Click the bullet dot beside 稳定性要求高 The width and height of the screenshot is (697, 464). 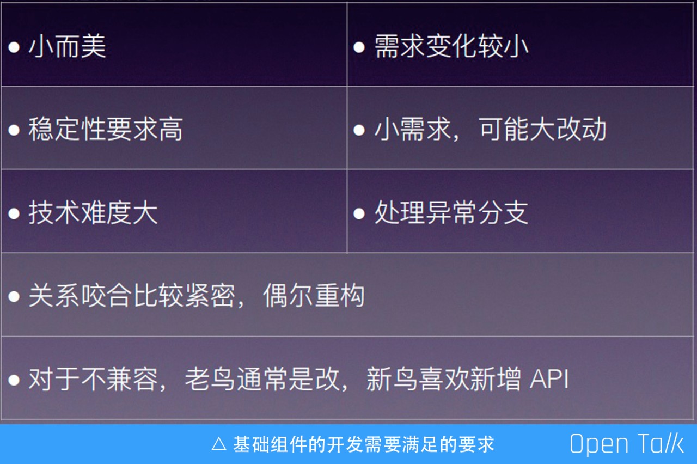14,131
